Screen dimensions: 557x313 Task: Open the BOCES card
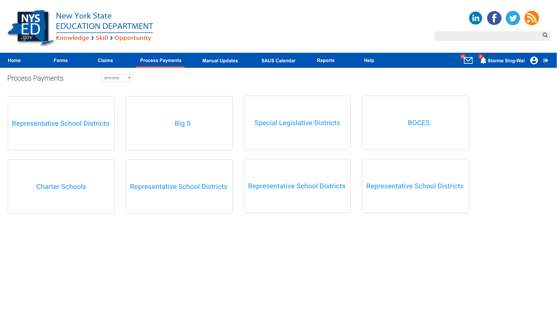point(418,123)
